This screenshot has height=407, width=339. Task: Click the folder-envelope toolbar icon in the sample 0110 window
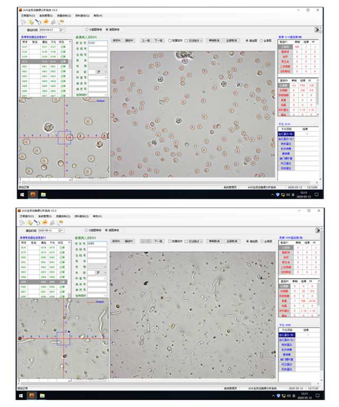pyautogui.click(x=61, y=22)
